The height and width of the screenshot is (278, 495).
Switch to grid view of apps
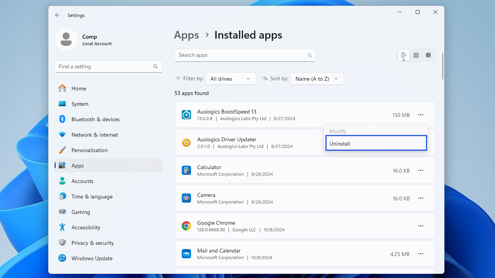pyautogui.click(x=416, y=55)
